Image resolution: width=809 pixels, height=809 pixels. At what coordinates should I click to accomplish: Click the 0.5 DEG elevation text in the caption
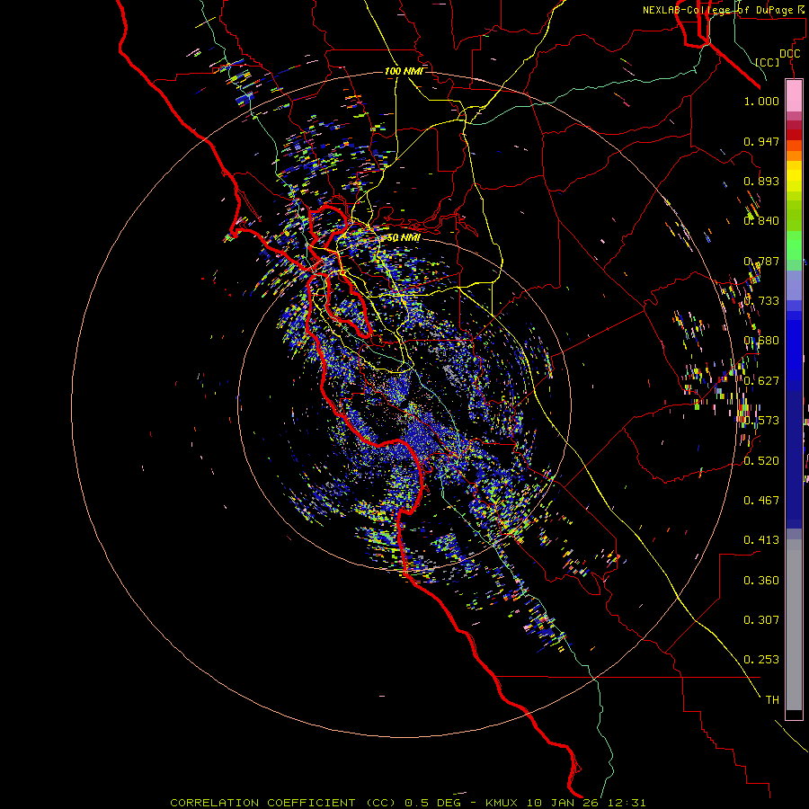(433, 803)
